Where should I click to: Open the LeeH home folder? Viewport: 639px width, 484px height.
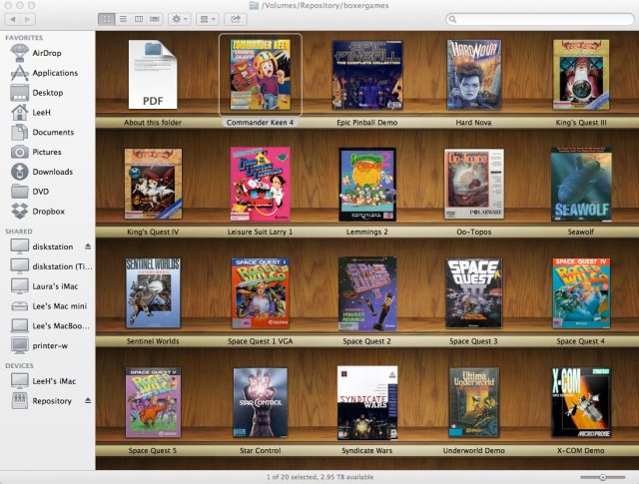click(31, 113)
